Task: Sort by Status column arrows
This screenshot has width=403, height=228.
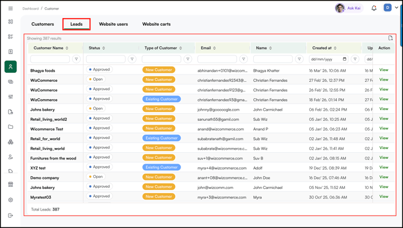Action: 103,48
